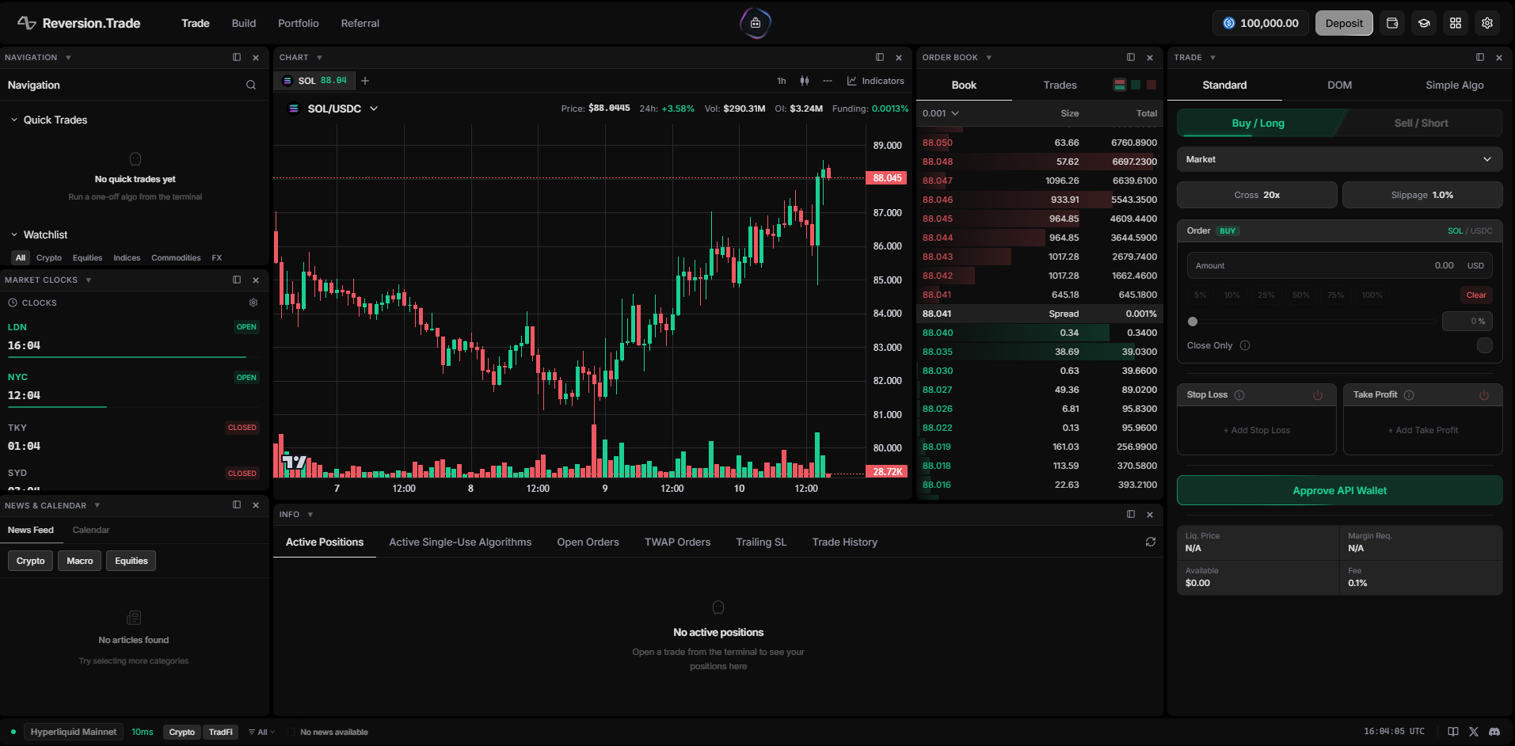Enable the Stop Loss power toggle
This screenshot has height=746, width=1515.
click(x=1317, y=394)
